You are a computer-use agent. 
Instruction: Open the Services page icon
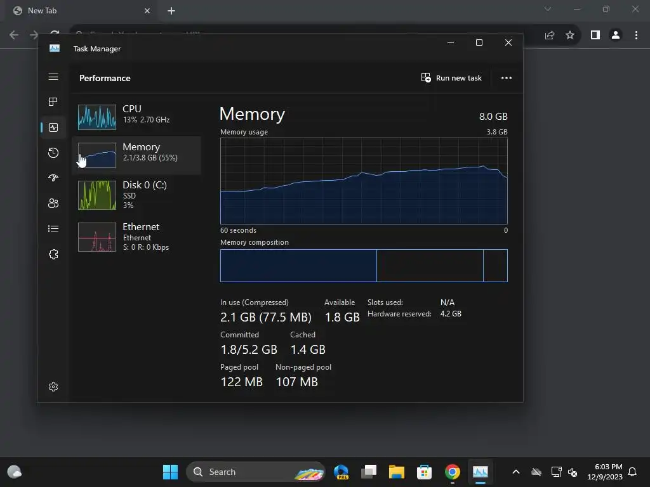click(53, 254)
